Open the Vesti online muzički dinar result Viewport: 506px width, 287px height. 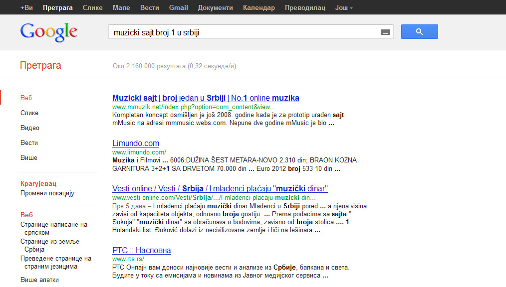pyautogui.click(x=220, y=188)
